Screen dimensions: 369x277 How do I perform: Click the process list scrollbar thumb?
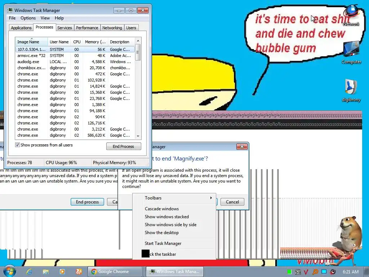tap(138, 52)
